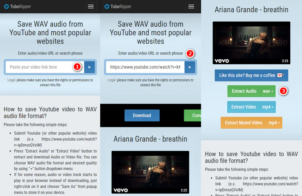Click the video thumbnail above the coffee button
The height and width of the screenshot is (196, 302).
click(x=251, y=43)
